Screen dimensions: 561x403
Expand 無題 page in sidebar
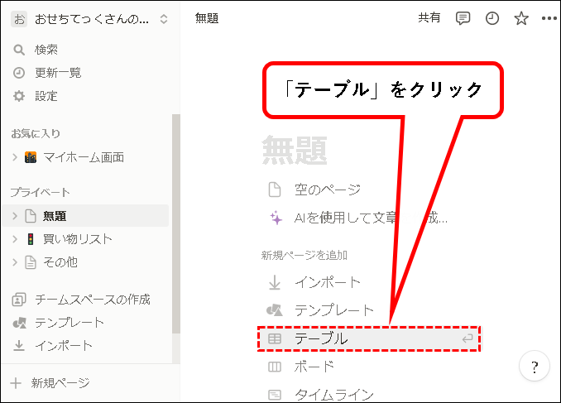click(x=15, y=216)
